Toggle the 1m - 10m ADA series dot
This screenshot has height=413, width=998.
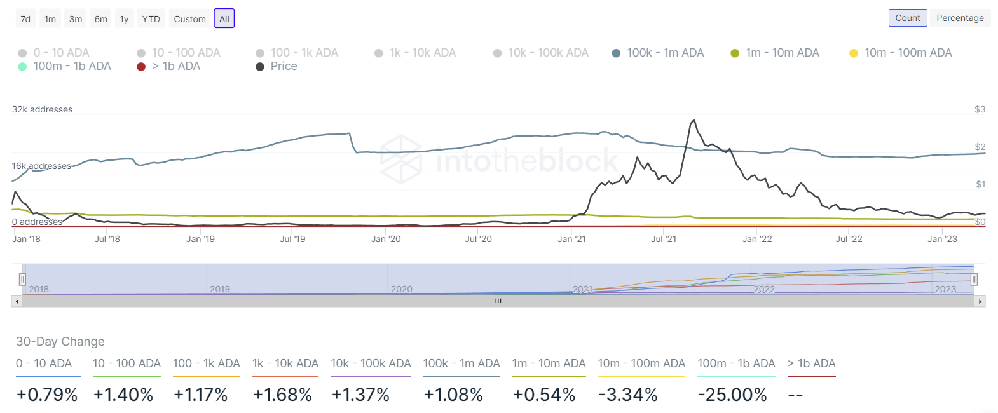pyautogui.click(x=734, y=53)
